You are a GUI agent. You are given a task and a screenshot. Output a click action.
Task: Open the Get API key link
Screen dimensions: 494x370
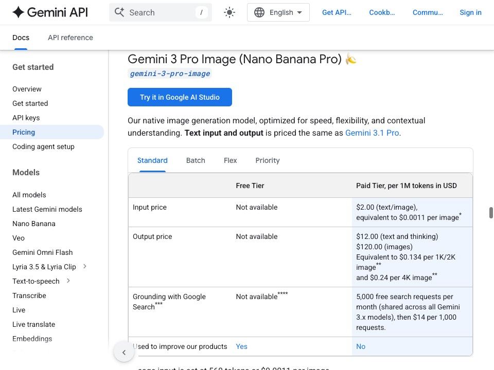(x=337, y=12)
